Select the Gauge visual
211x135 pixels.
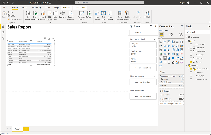[169, 54]
